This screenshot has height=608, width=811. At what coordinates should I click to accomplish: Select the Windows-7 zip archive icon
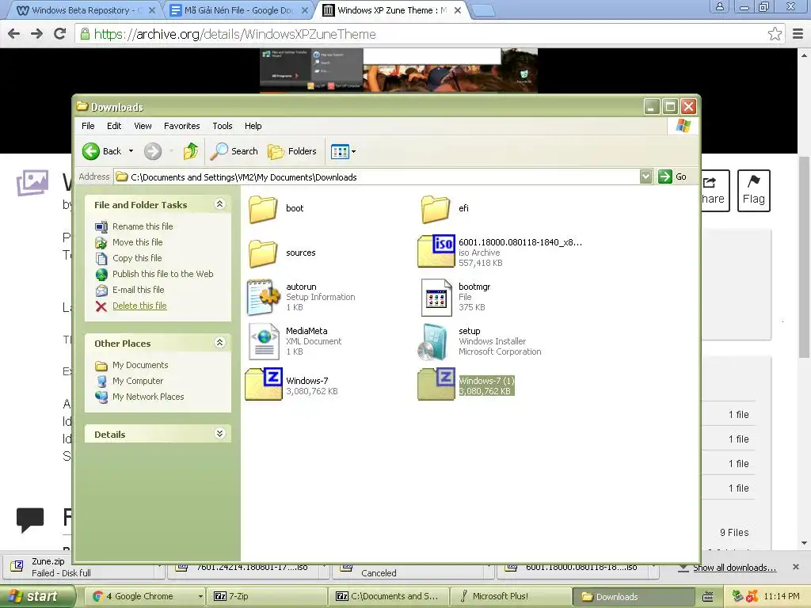point(264,385)
